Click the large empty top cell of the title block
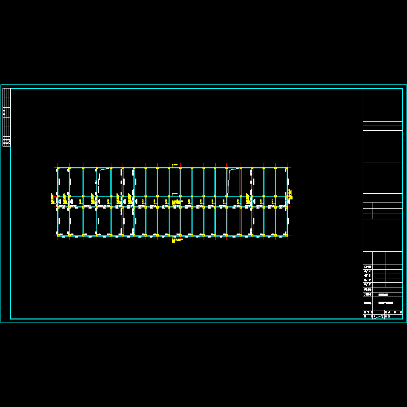This screenshot has width=407, height=407. point(383,105)
